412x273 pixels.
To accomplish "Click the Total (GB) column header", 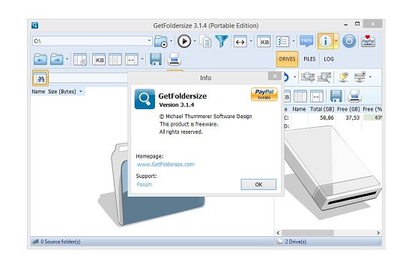I will (322, 109).
